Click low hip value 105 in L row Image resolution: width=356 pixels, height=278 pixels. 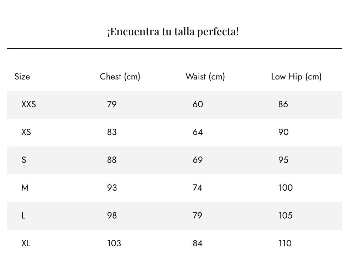tap(286, 216)
